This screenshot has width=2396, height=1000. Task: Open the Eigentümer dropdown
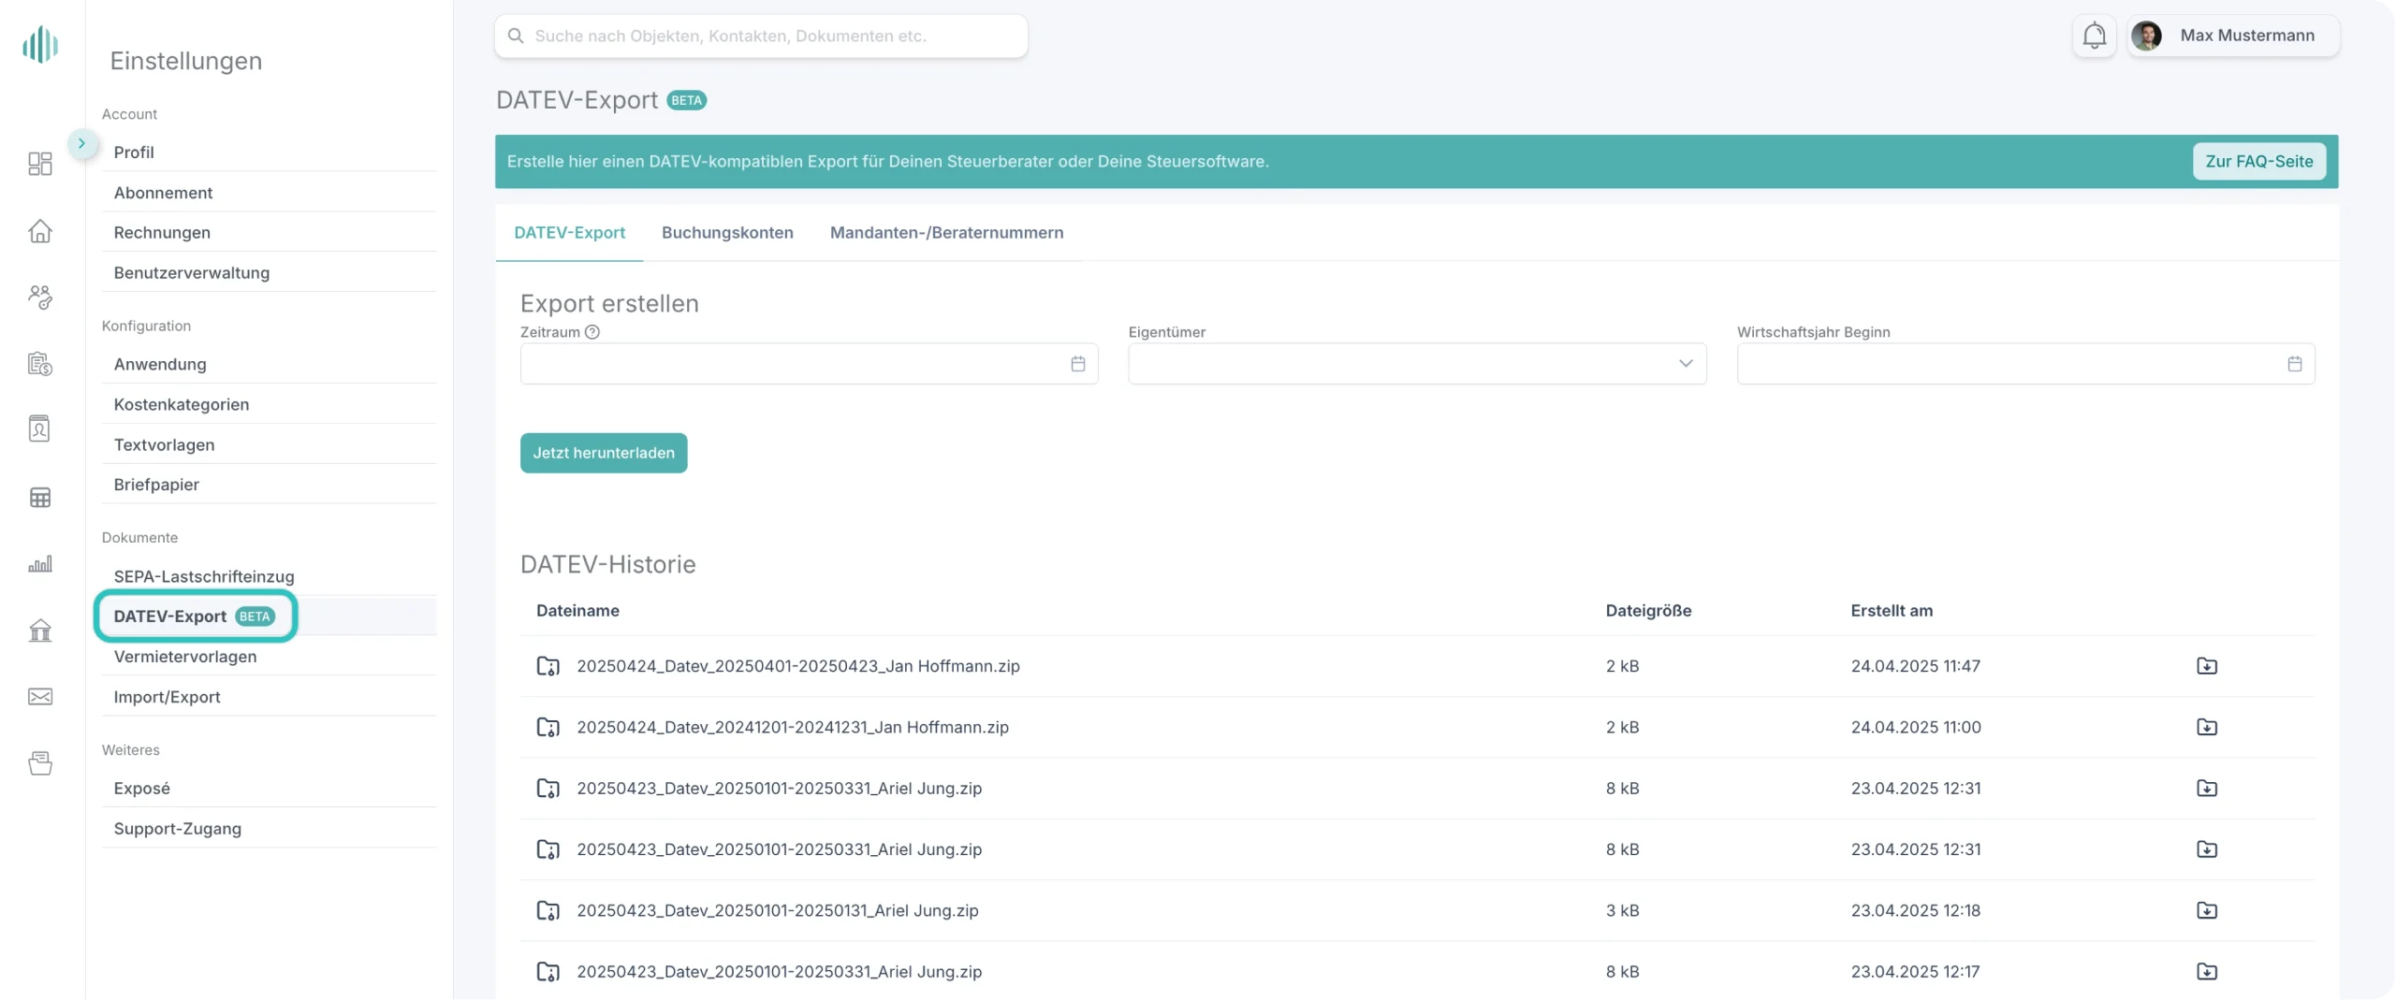pos(1417,364)
